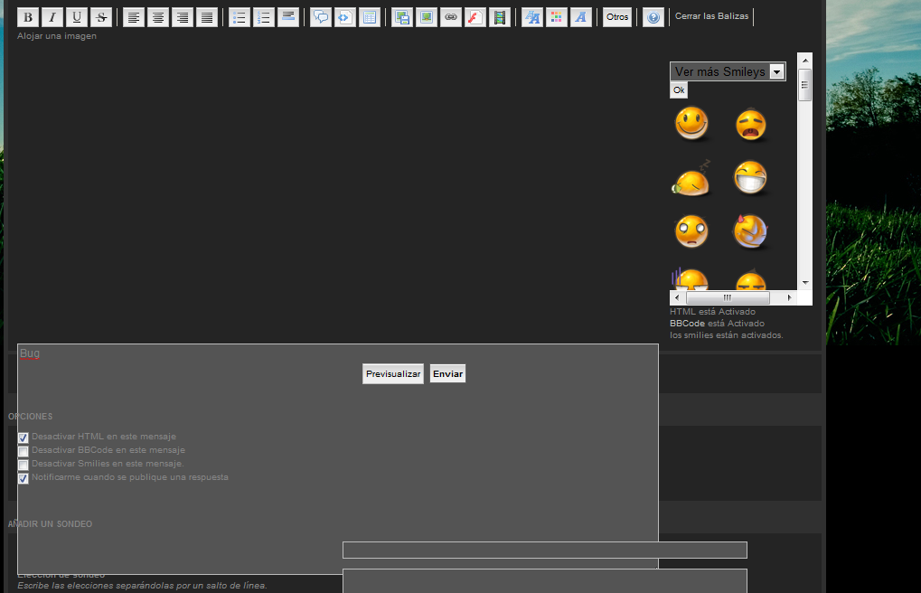Change the font family

pos(581,17)
